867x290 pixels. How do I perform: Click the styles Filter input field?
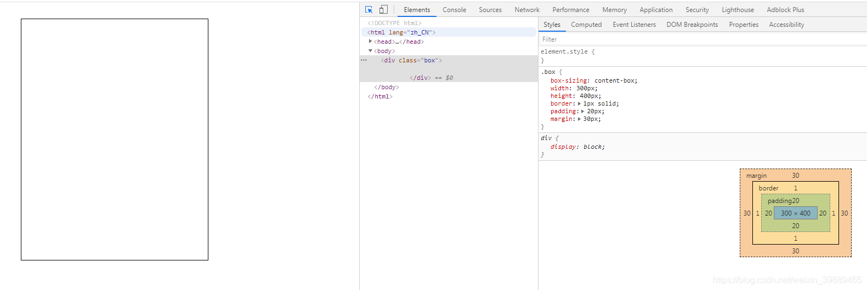702,39
